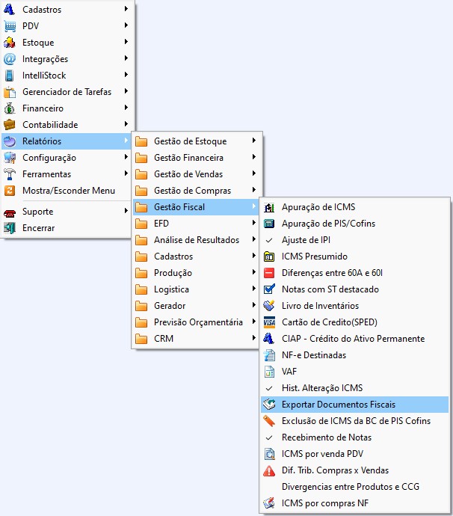453x516 pixels.
Task: Click the Exclusão de ICMS pencil icon
Action: click(270, 421)
